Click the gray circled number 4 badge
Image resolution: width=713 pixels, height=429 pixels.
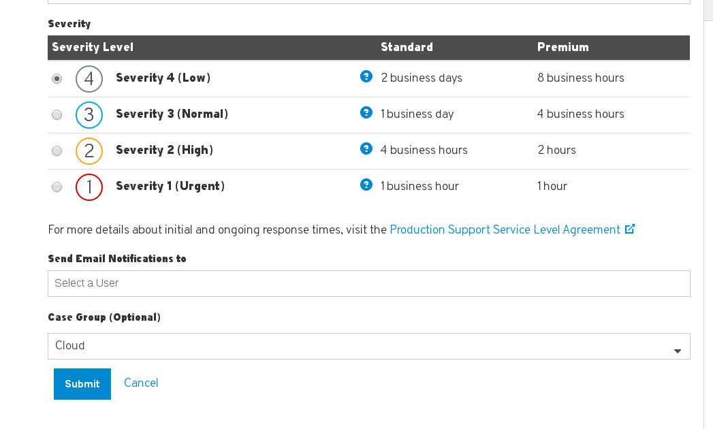[89, 79]
